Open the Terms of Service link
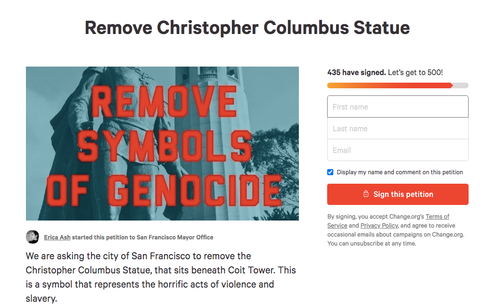The height and width of the screenshot is (306, 495). coord(437,217)
